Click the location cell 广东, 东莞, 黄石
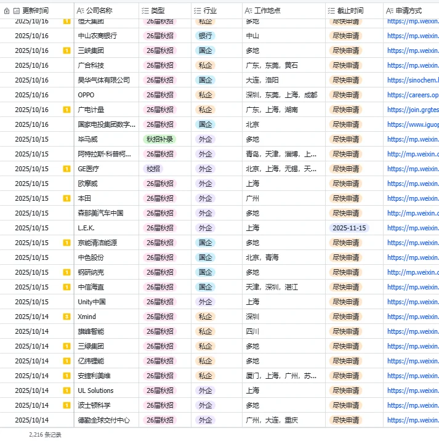 coord(284,65)
